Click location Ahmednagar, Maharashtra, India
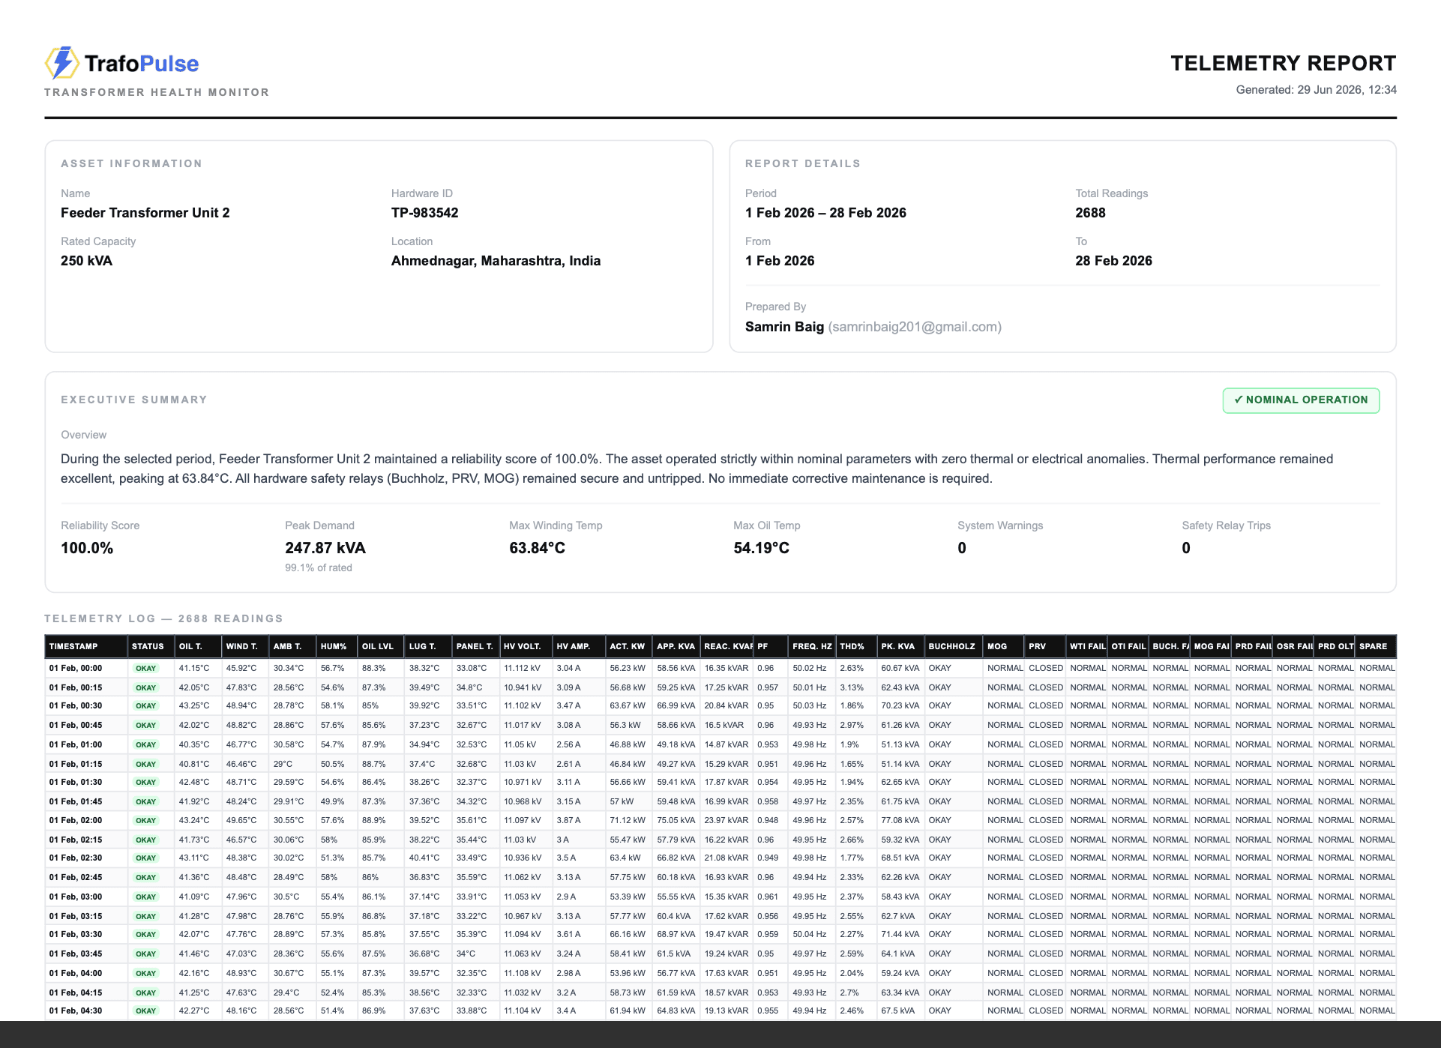 click(x=496, y=261)
